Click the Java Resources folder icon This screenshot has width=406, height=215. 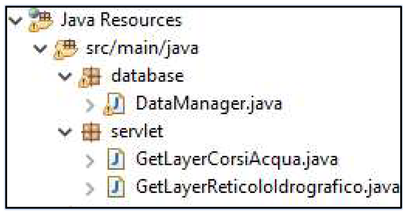tap(41, 21)
